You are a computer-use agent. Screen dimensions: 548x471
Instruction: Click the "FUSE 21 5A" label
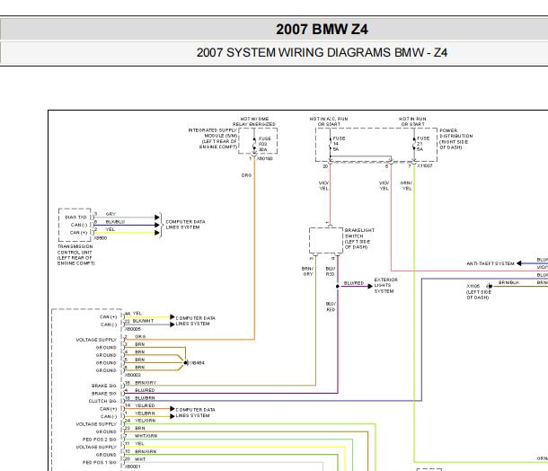coord(423,144)
